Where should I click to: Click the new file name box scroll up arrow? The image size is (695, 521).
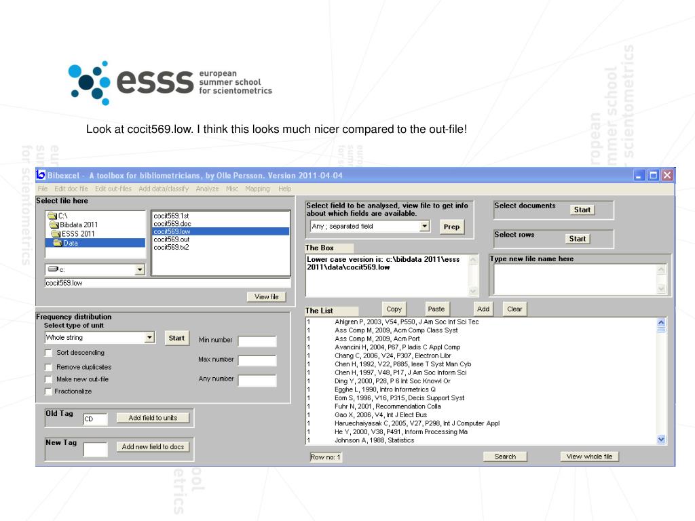[x=661, y=269]
